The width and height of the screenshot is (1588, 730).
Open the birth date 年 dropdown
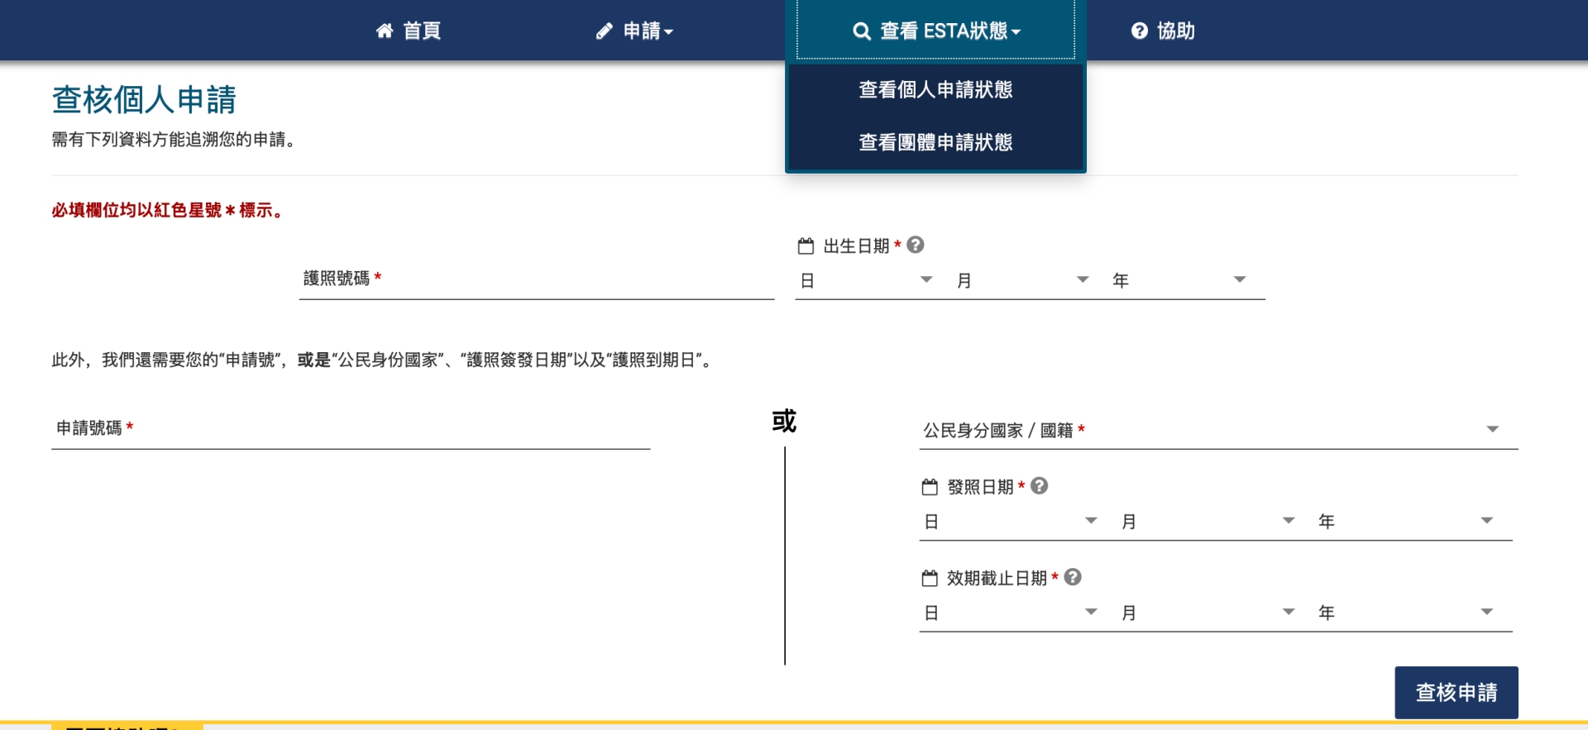1180,280
